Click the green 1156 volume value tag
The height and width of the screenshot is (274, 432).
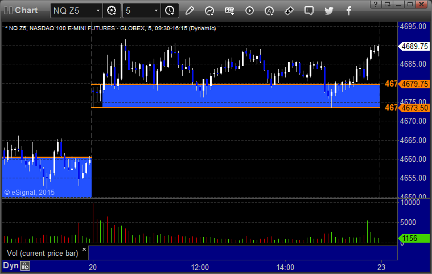tap(414, 238)
